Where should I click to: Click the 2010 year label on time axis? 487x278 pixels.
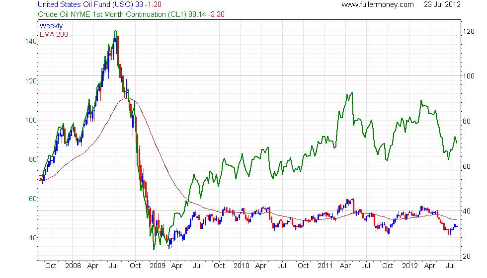click(x=242, y=266)
